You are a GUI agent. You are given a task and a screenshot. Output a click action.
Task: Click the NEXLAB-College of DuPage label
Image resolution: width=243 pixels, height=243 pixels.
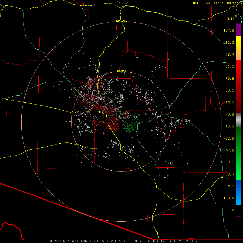coord(217,3)
